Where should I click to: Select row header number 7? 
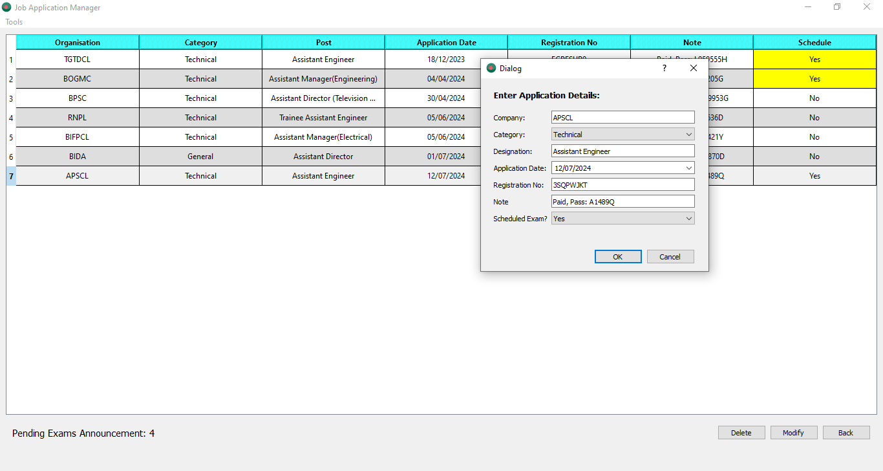tap(11, 176)
